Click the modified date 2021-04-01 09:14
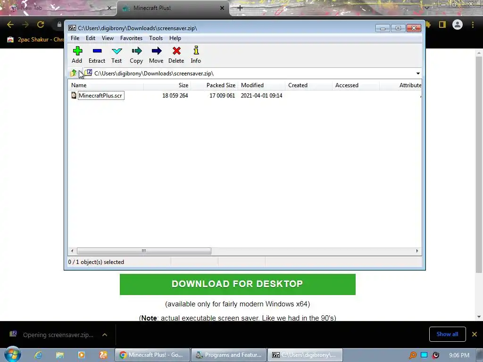 click(x=261, y=95)
